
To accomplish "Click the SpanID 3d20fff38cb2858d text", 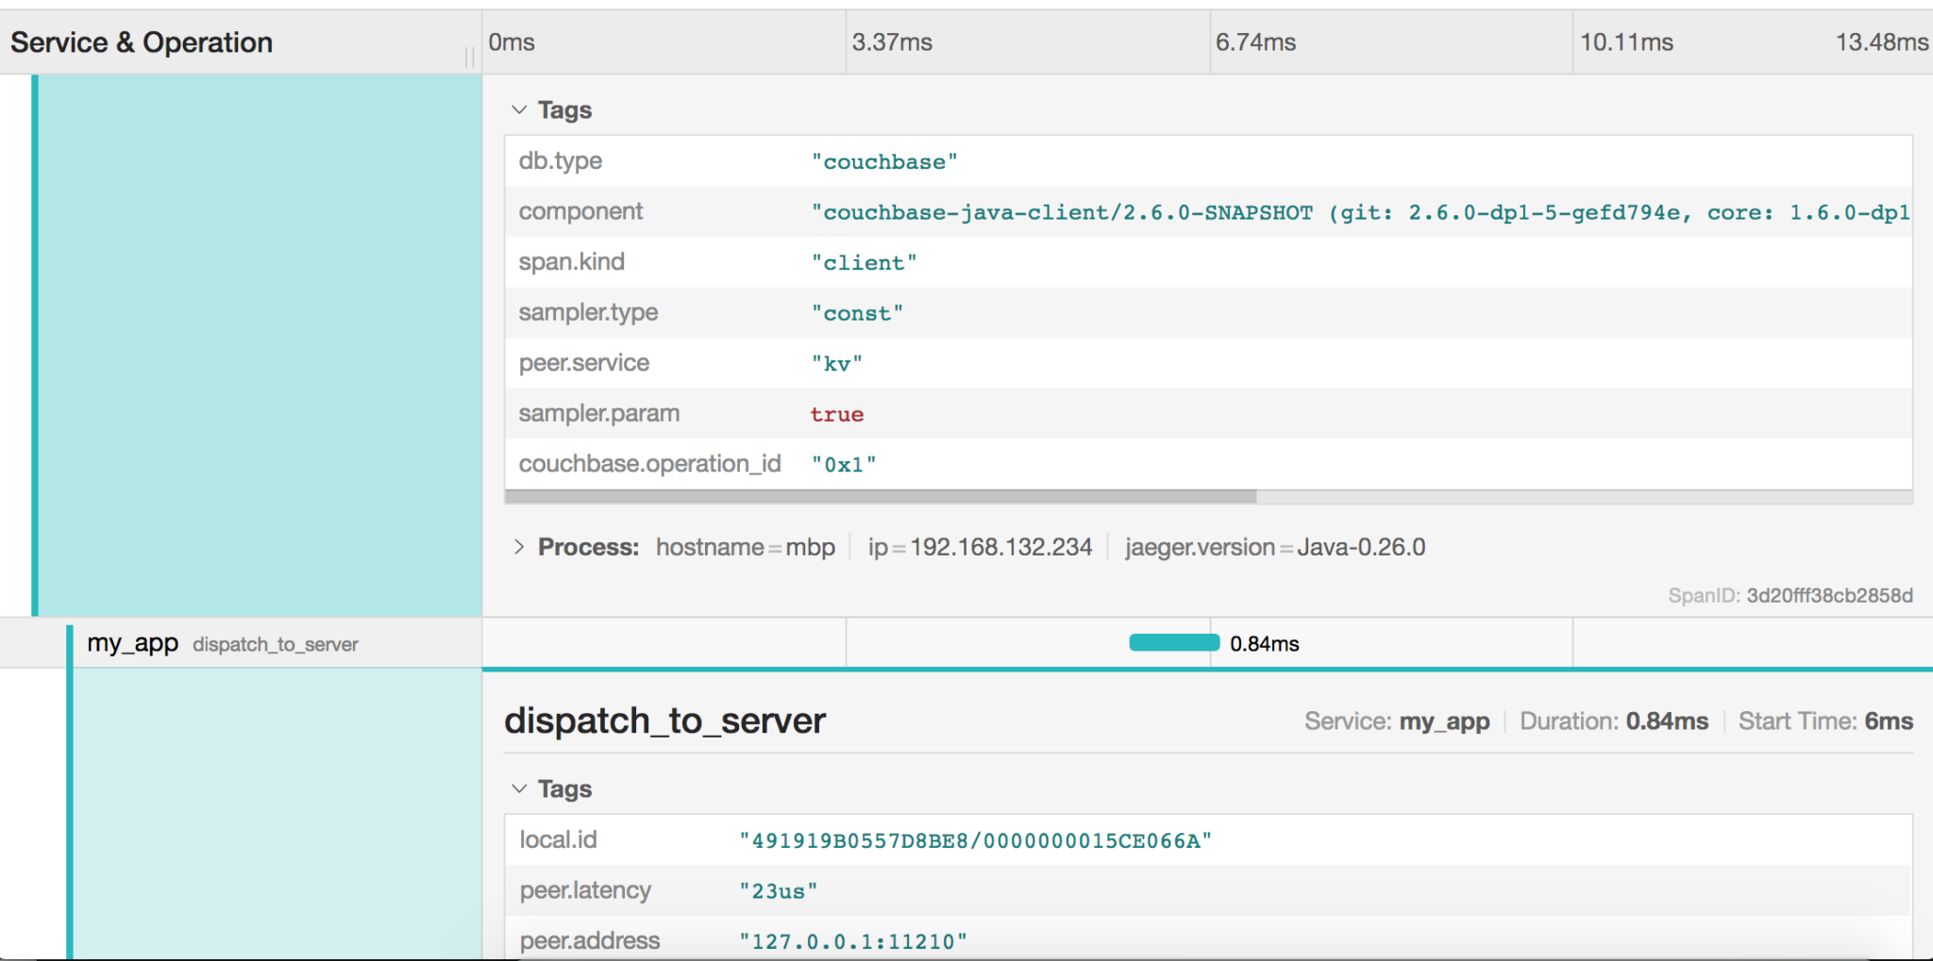I will (x=1790, y=595).
